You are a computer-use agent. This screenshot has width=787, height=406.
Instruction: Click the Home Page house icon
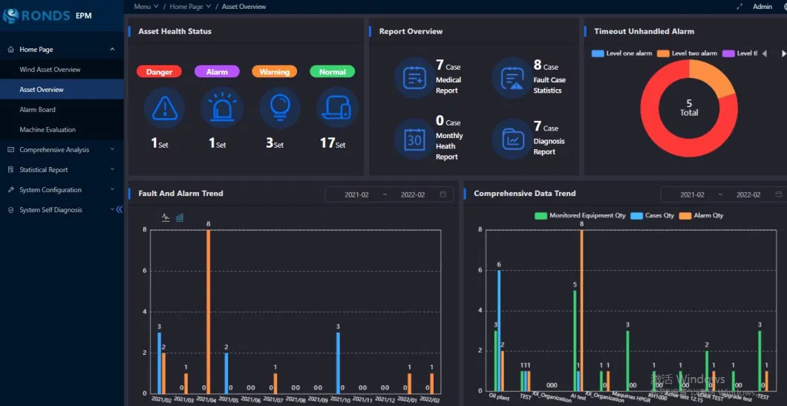10,49
